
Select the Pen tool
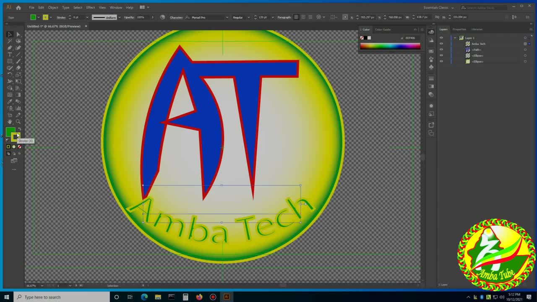click(10, 48)
